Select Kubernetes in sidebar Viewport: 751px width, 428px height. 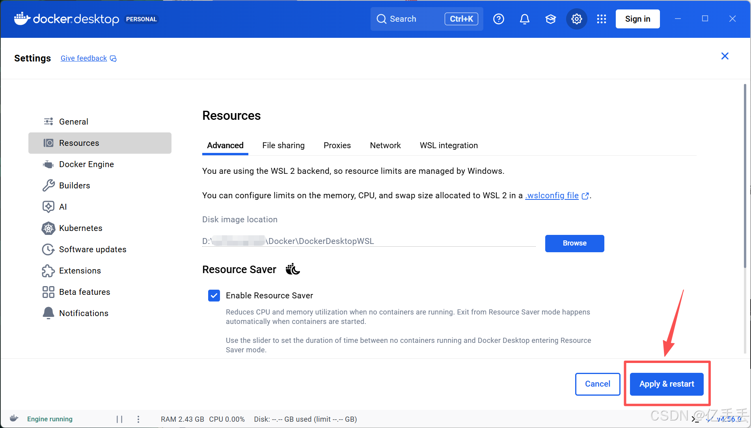point(100,228)
